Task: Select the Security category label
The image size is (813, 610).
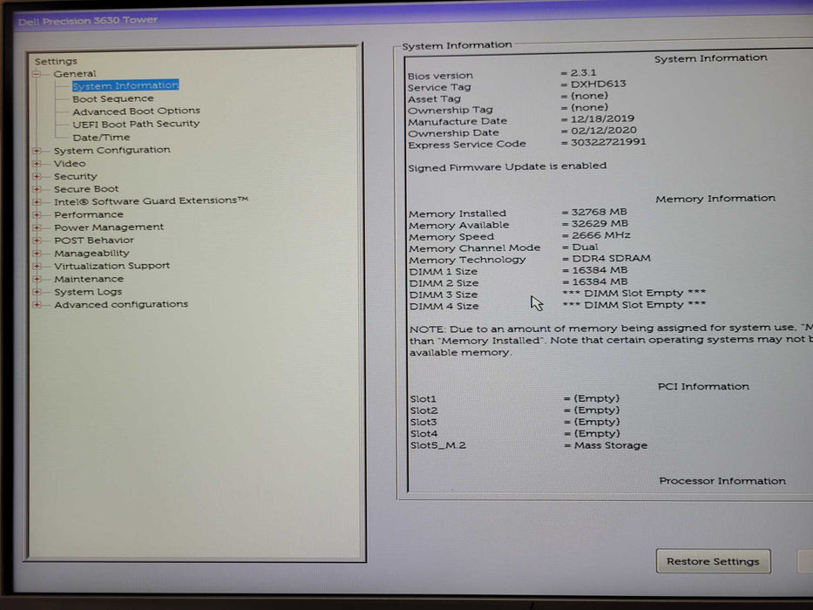Action: [75, 176]
